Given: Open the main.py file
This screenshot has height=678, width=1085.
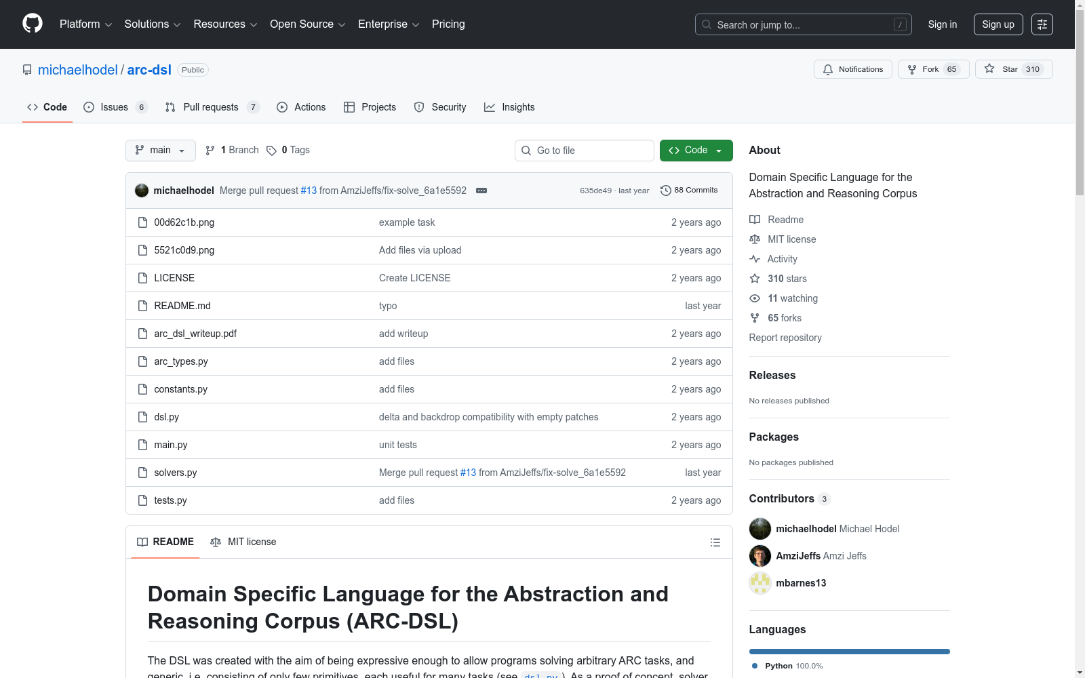Looking at the screenshot, I should coord(171,445).
